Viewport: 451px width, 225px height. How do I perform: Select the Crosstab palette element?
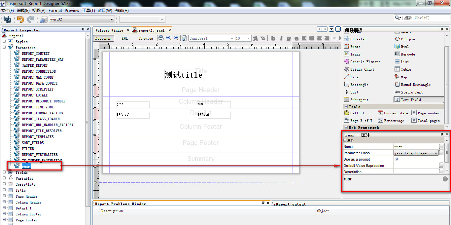point(355,39)
